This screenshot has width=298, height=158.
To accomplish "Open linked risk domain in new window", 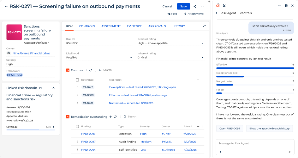I will pos(40,88).
